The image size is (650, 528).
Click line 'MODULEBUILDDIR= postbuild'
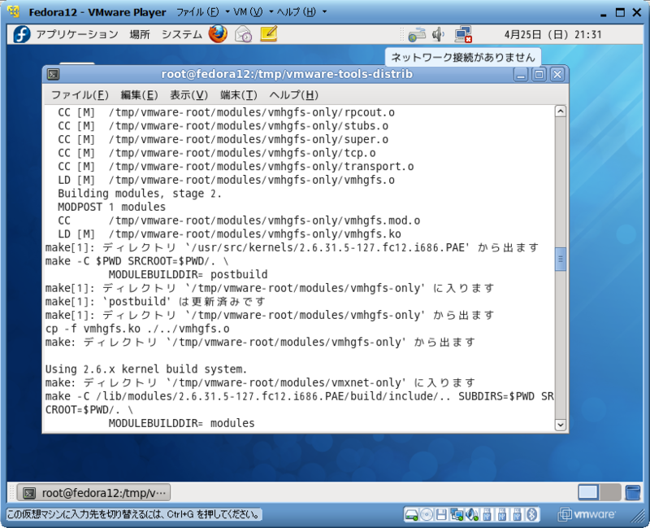point(188,274)
